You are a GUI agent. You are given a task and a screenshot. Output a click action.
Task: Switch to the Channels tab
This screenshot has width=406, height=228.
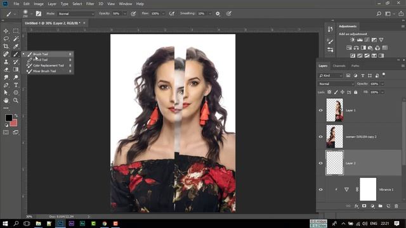pyautogui.click(x=339, y=66)
